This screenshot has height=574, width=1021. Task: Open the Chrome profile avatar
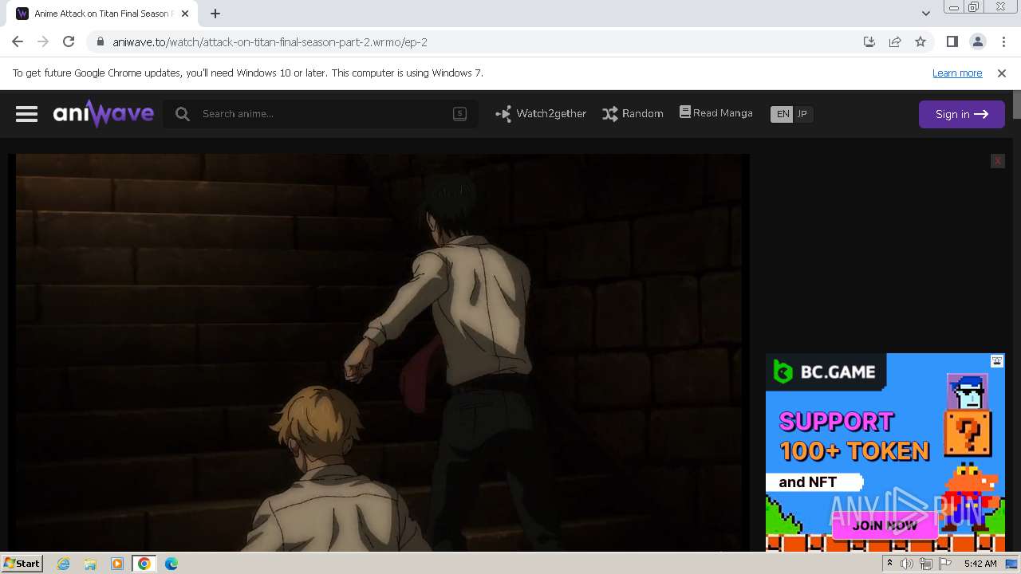pyautogui.click(x=977, y=41)
